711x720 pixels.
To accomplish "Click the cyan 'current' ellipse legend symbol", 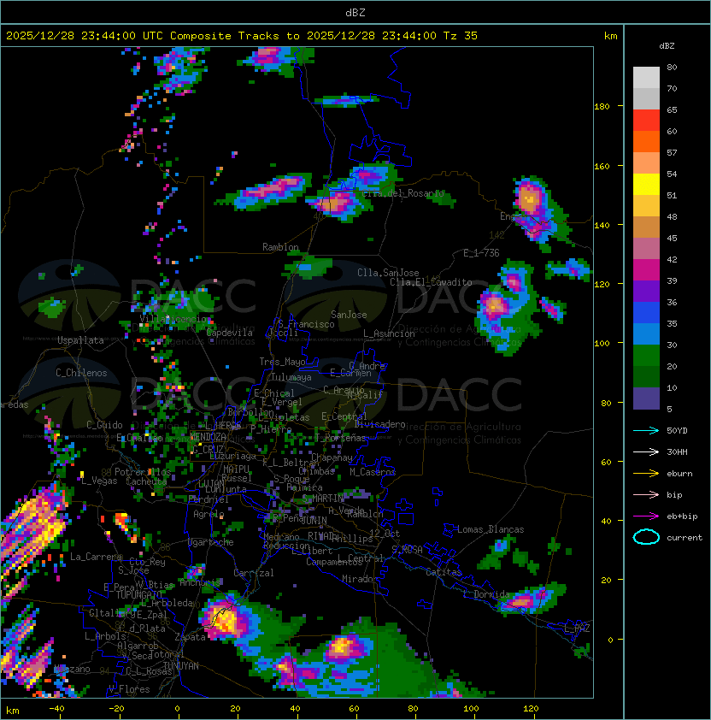I will click(x=646, y=537).
